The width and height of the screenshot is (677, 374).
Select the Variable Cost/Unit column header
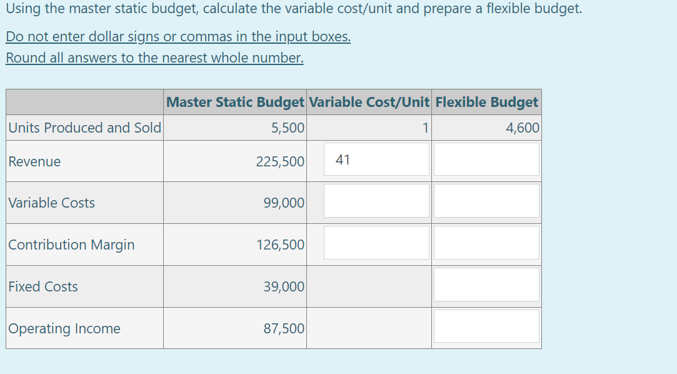[x=368, y=102]
